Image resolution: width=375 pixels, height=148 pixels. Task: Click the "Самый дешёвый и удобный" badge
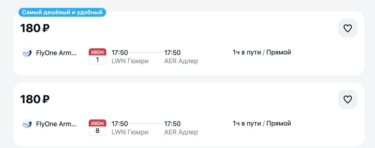coord(62,12)
